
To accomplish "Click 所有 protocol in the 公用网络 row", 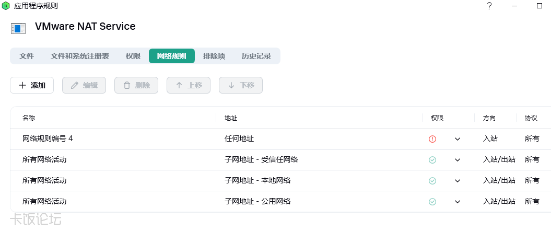I will point(532,202).
